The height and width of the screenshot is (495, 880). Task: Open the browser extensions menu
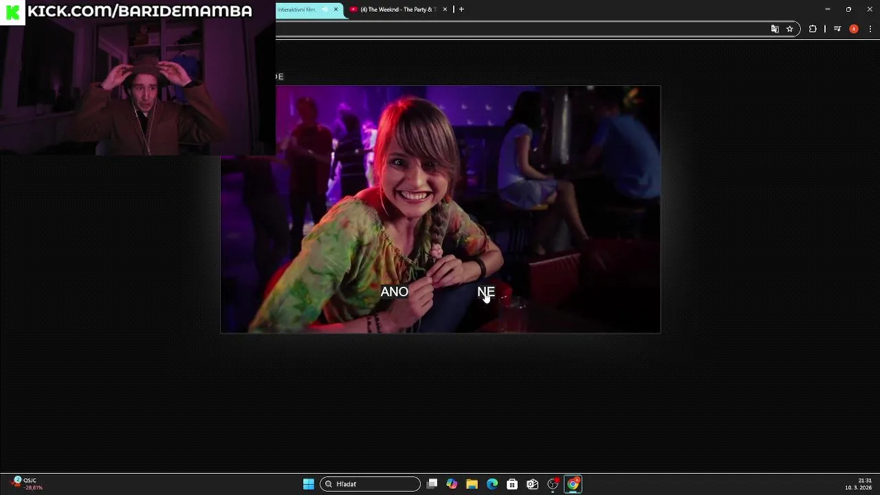click(x=813, y=29)
